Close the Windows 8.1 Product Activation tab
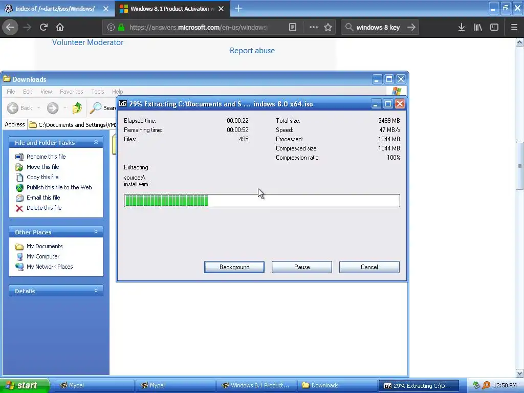The height and width of the screenshot is (393, 524). pyautogui.click(x=221, y=9)
